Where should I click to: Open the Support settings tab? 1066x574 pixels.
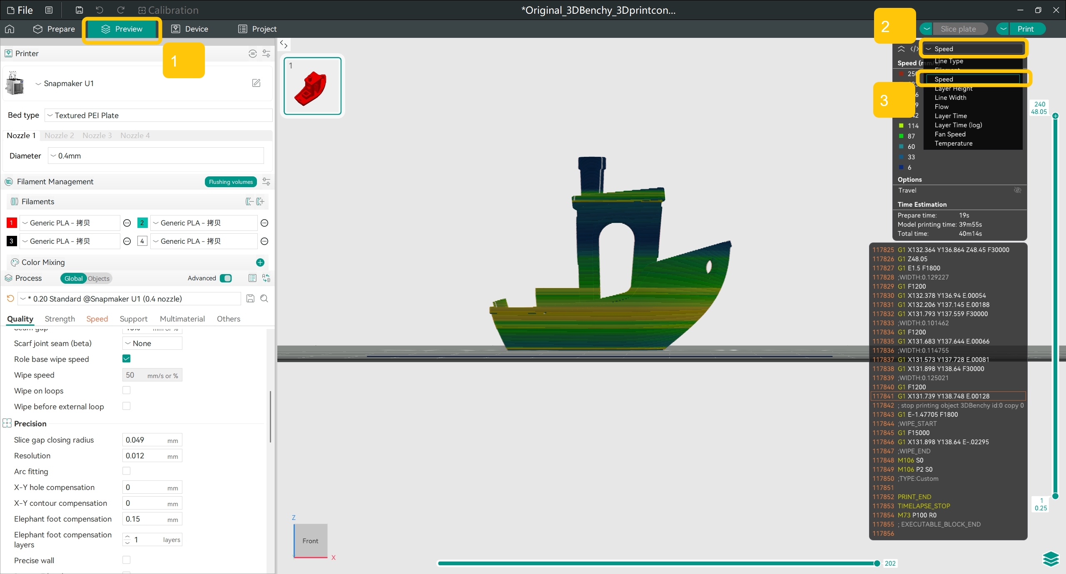coord(134,319)
